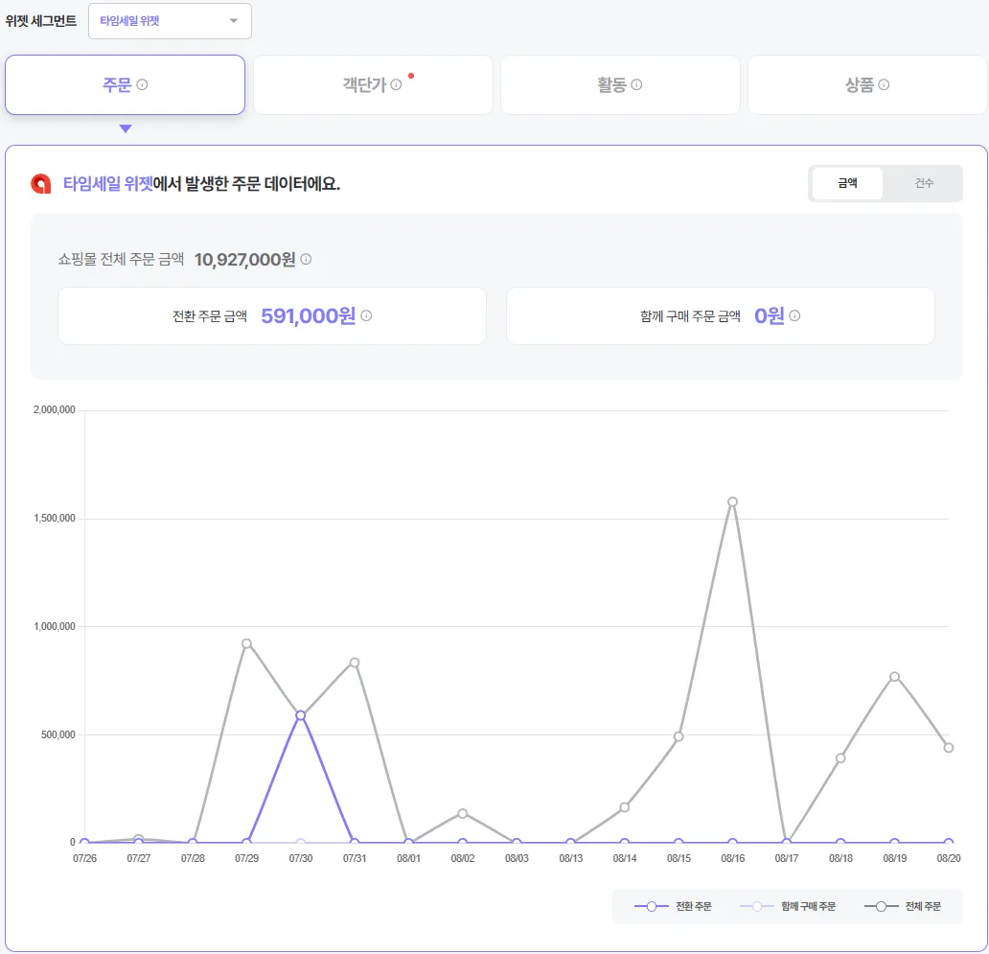Click 전체 주문 data point at 08/14
The width and height of the screenshot is (989, 954).
(x=625, y=807)
